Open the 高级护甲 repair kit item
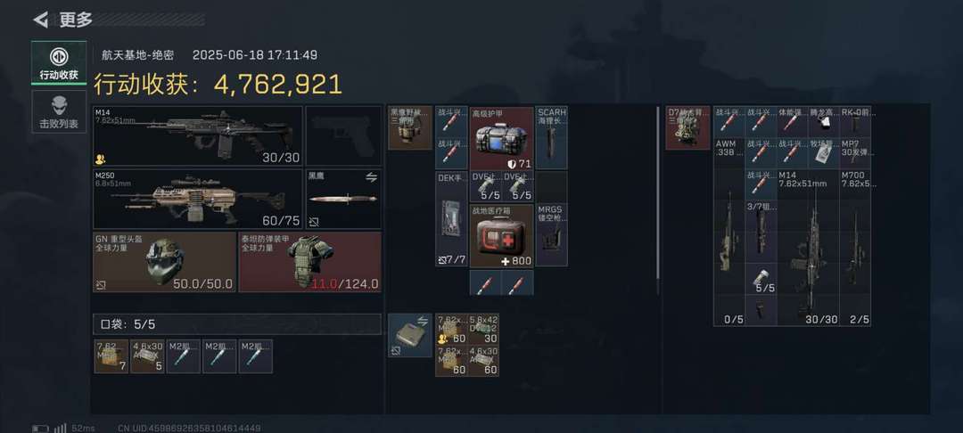Screen dimensions: 963x433 point(502,138)
